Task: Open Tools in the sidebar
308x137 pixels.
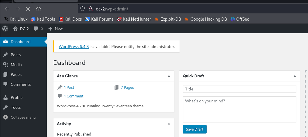Action: [23, 107]
